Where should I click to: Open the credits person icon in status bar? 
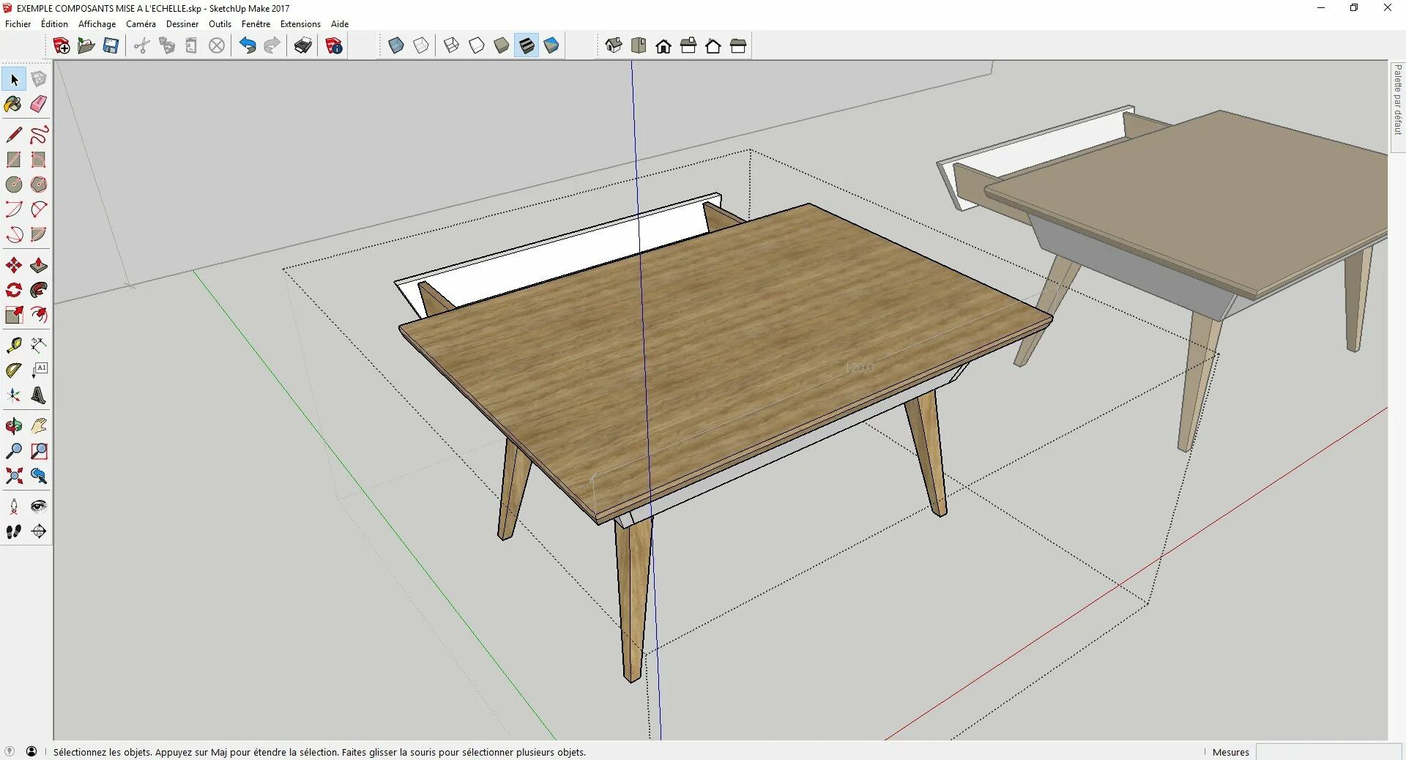[31, 752]
